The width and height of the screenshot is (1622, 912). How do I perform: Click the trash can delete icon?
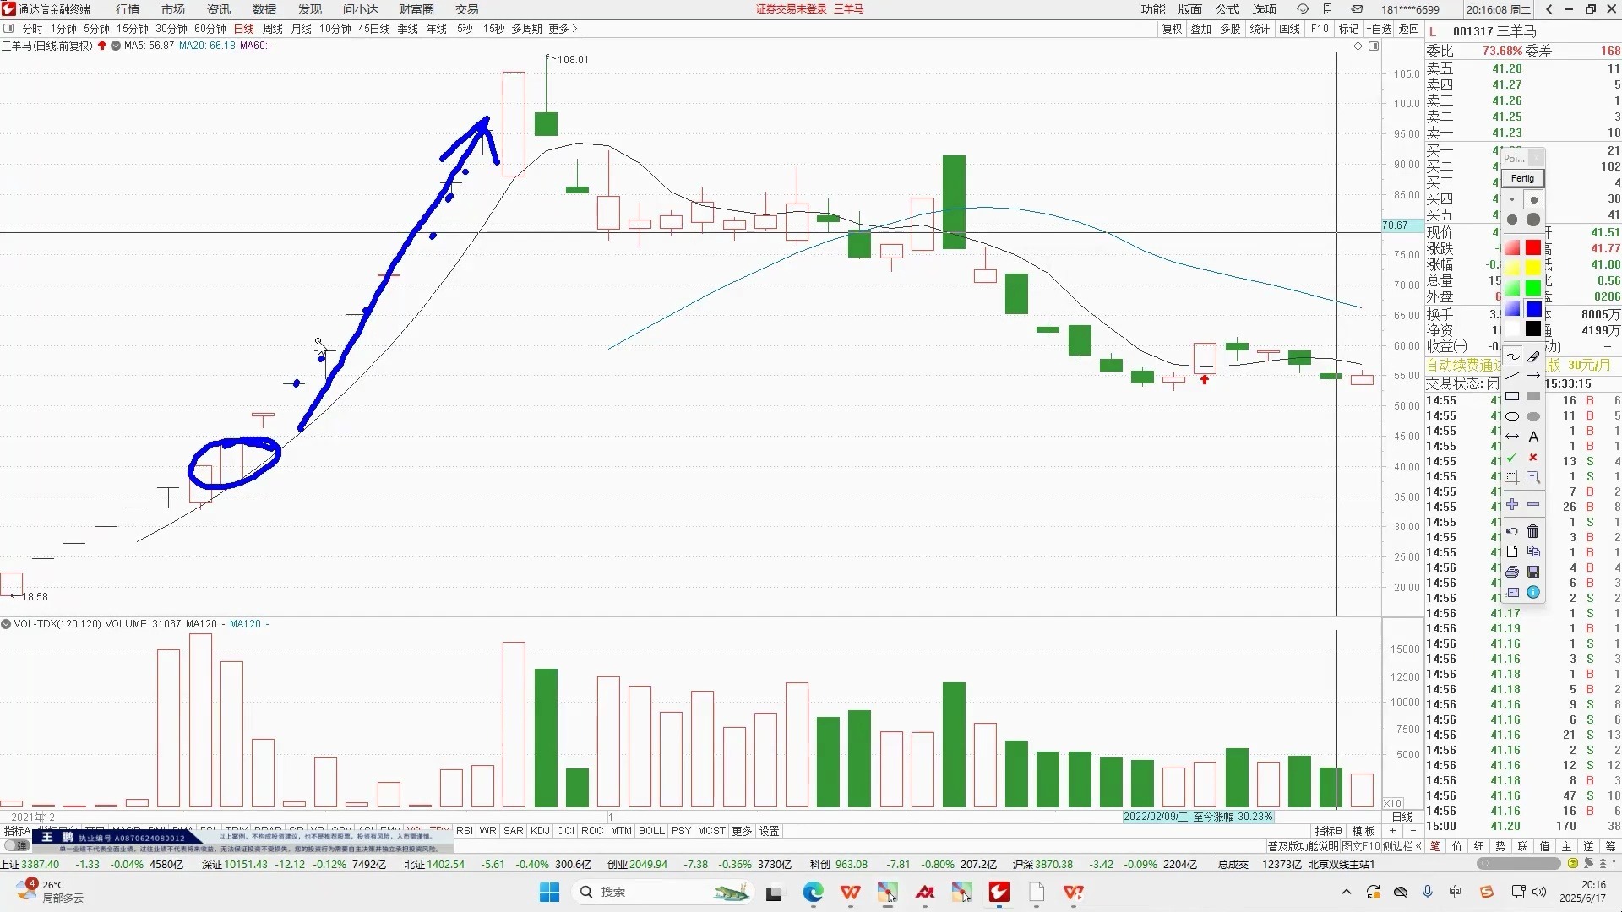[x=1533, y=531]
